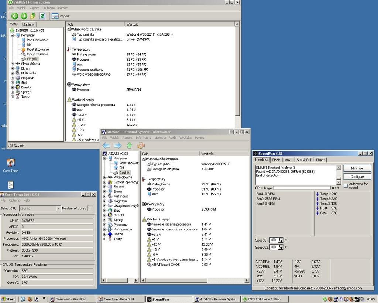Select Podsumowanie item in AIDA32 tree
This screenshot has width=378, height=303.
(x=129, y=163)
